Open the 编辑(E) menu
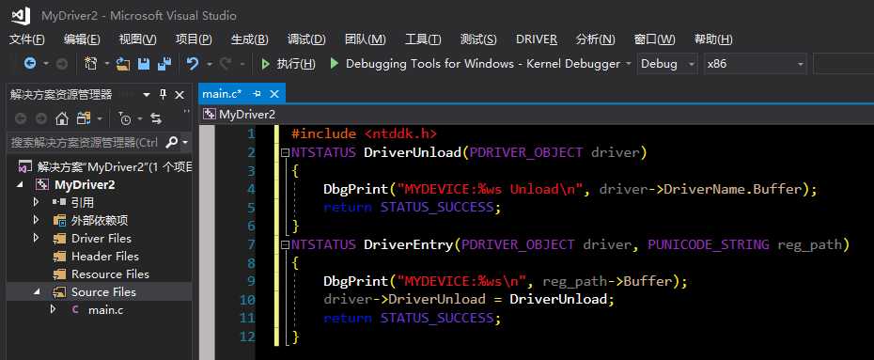This screenshot has width=874, height=360. coord(82,39)
